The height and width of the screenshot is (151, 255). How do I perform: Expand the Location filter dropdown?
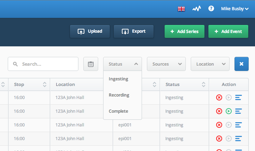(x=210, y=64)
